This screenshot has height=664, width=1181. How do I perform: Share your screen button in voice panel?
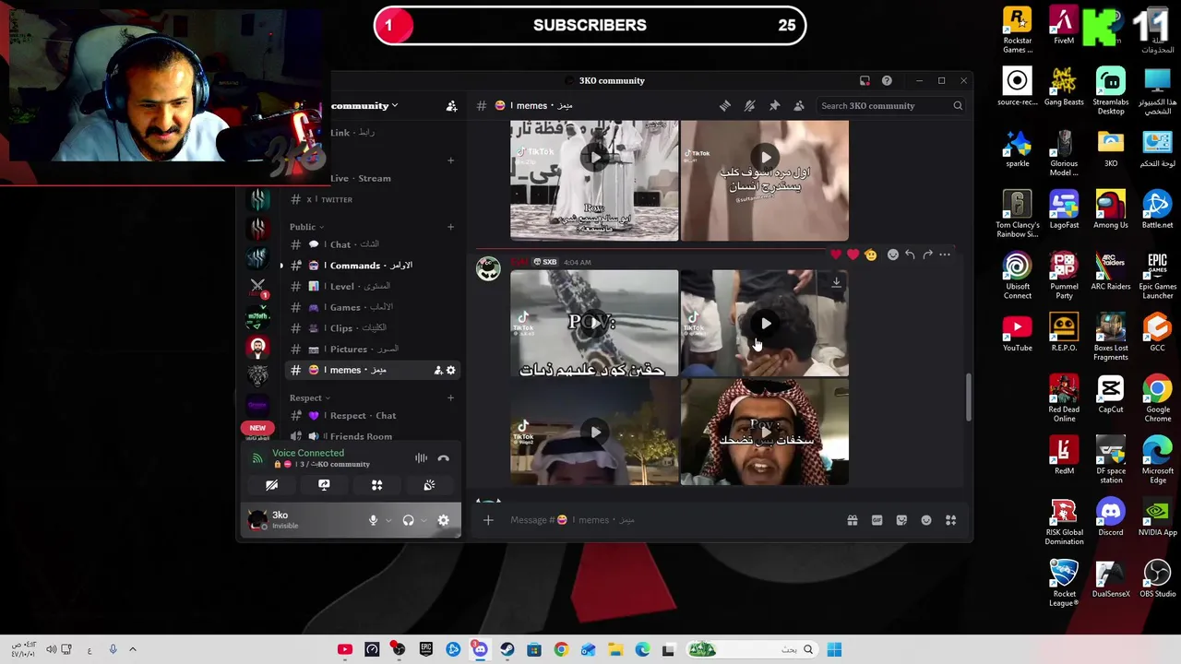[x=324, y=485]
